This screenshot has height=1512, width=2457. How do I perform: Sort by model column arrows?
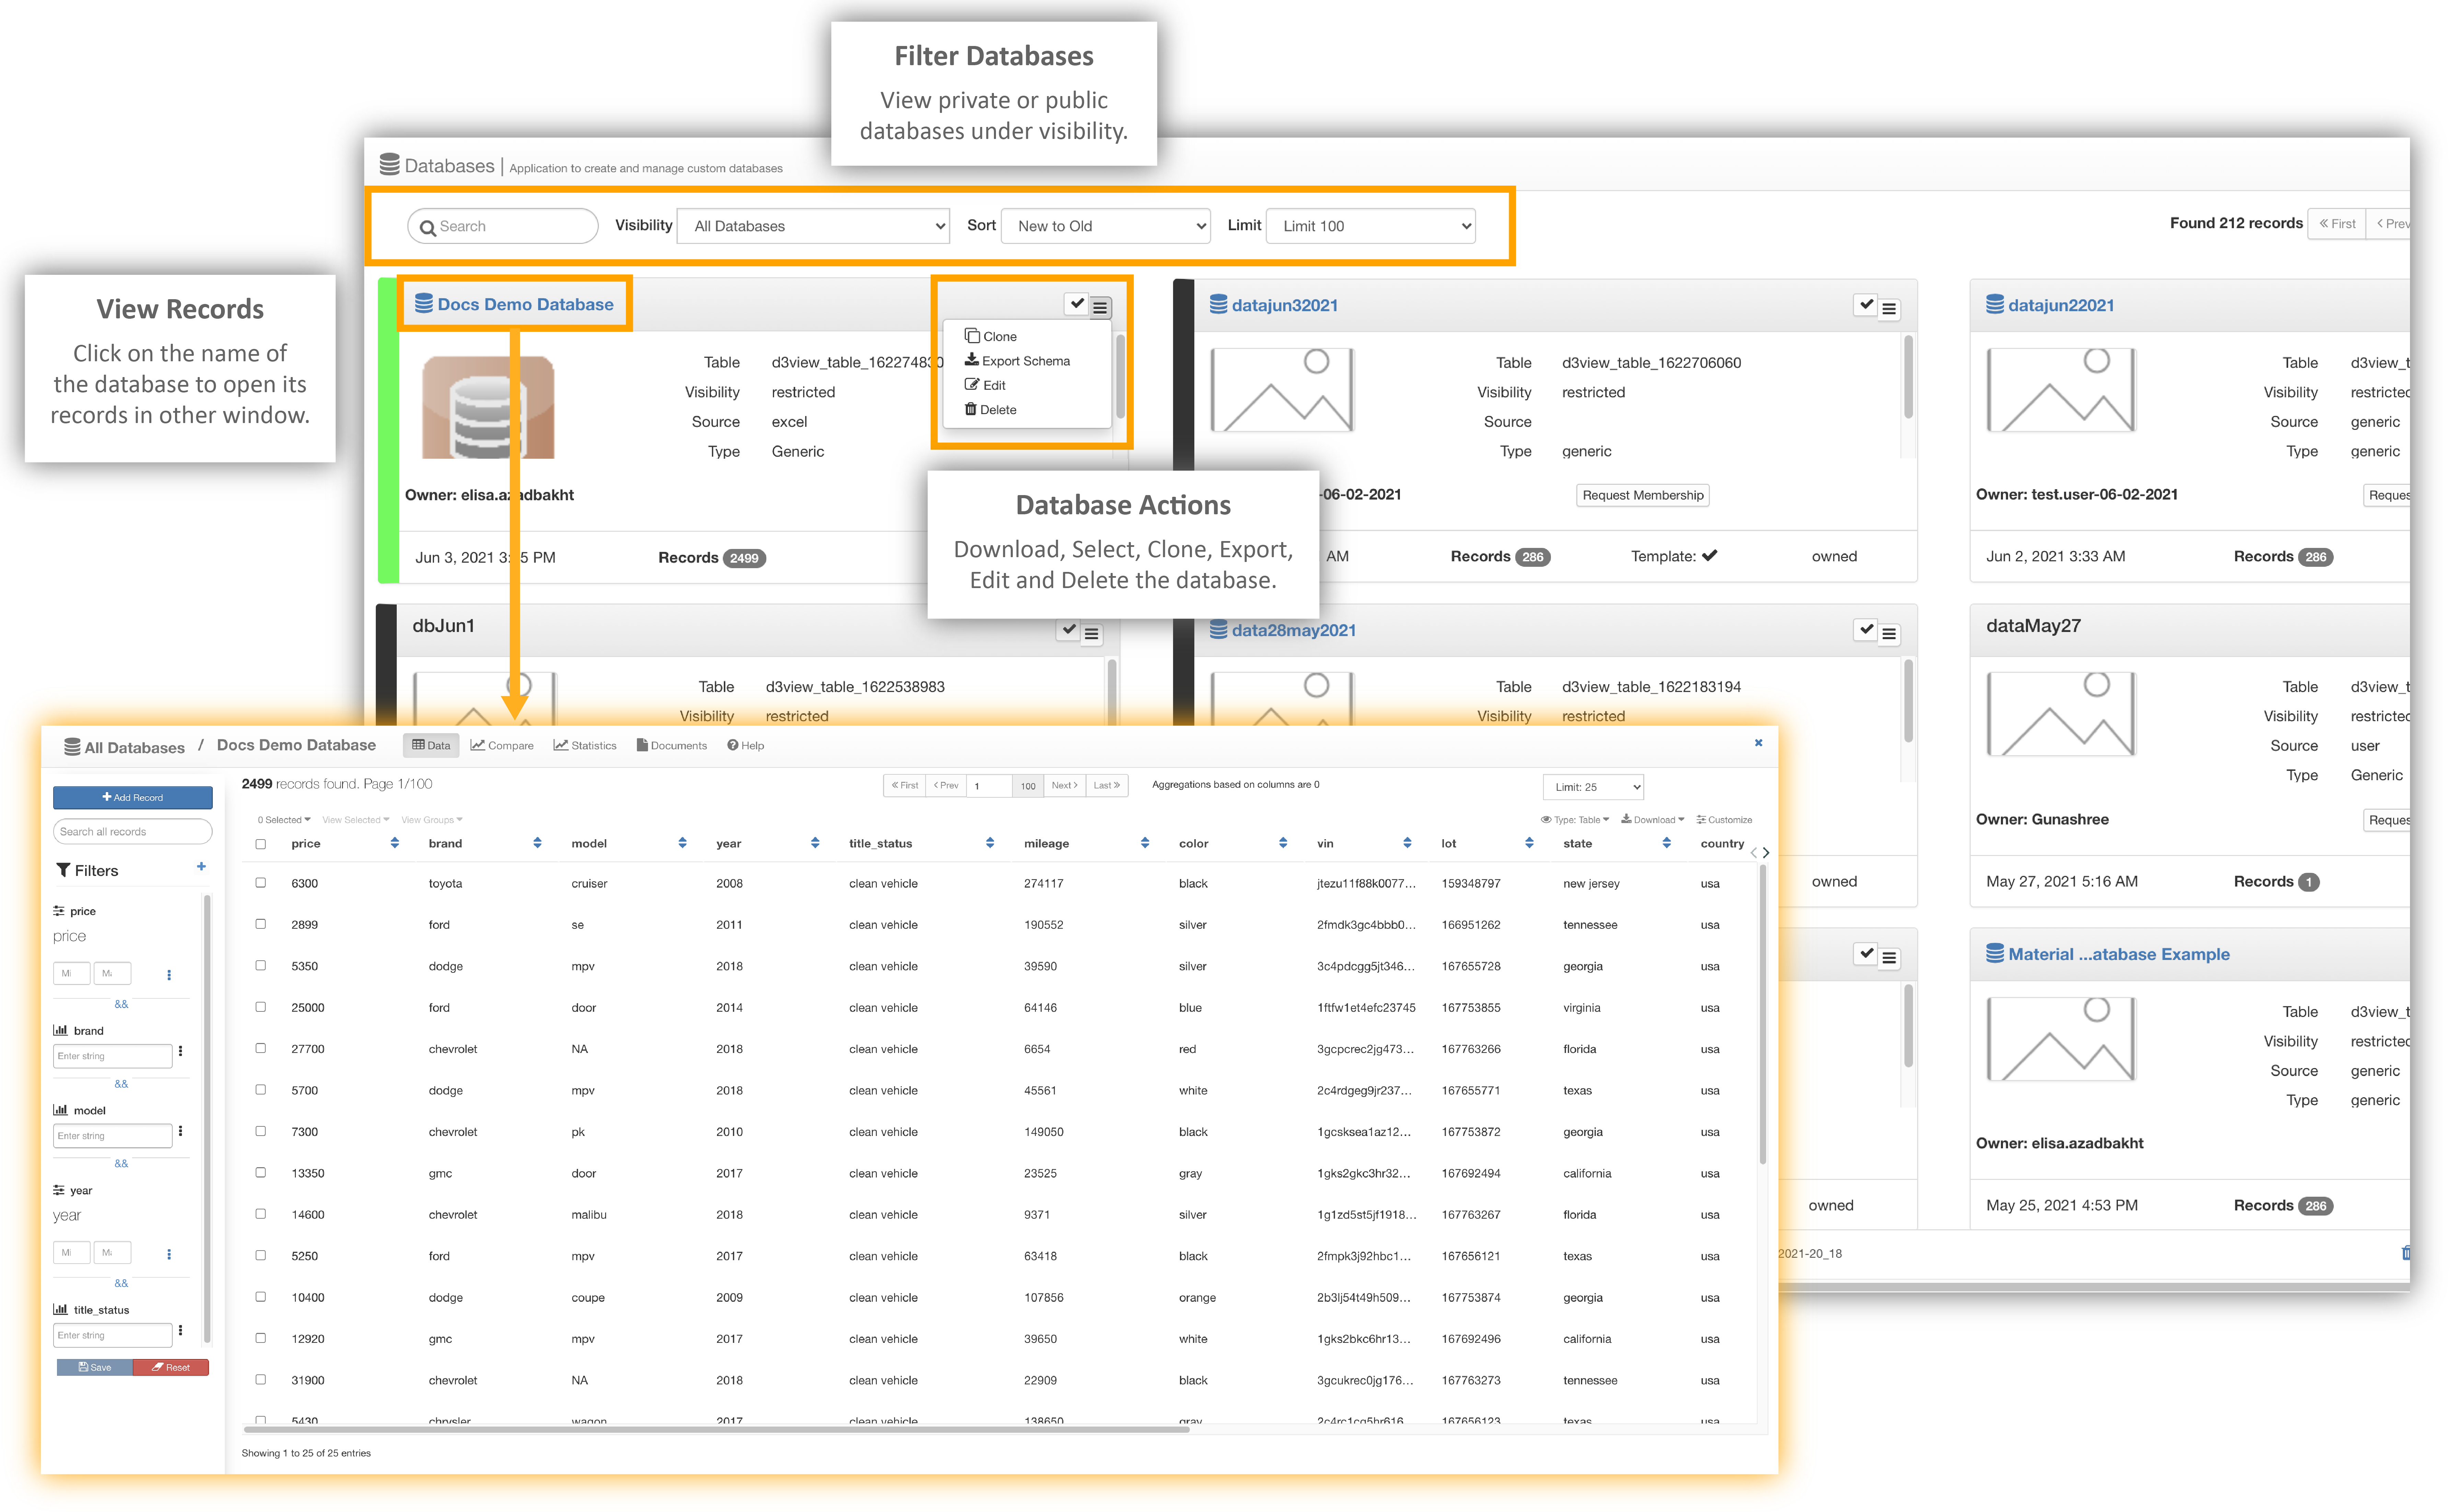point(682,843)
